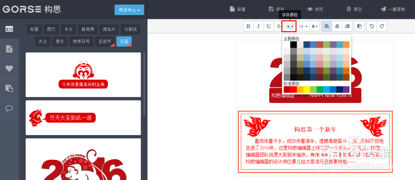Select the 卡片 category tab
The height and width of the screenshot is (180, 415).
coord(68,29)
